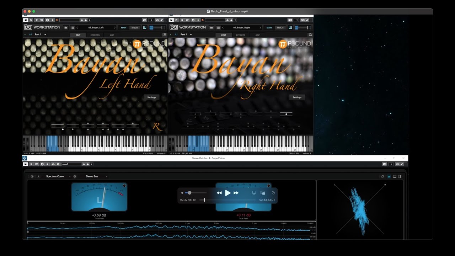The image size is (455, 256).
Task: Toggle Write automation on right Bayan plugin
Action: (x=187, y=20)
